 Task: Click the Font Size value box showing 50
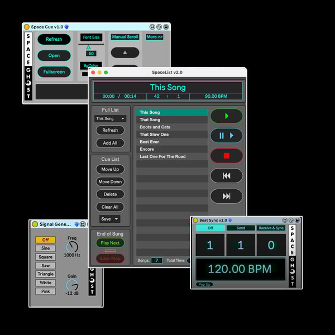pyautogui.click(x=91, y=54)
